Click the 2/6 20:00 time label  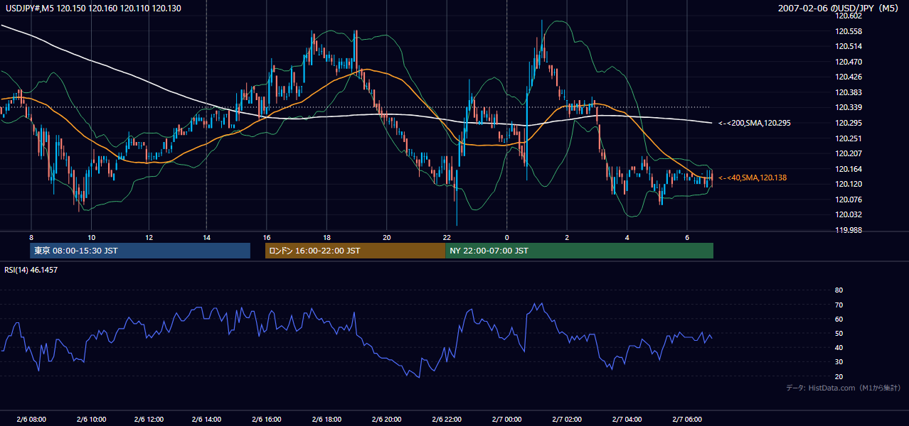[386, 420]
